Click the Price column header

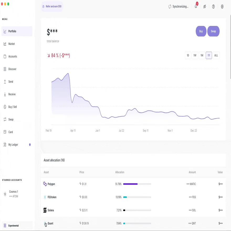coord(82,172)
